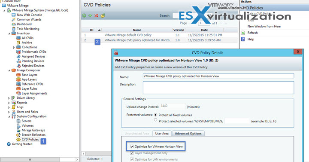Collapse the Image Composer node
Image resolution: width=309 pixels, height=162 pixels.
click(9, 70)
